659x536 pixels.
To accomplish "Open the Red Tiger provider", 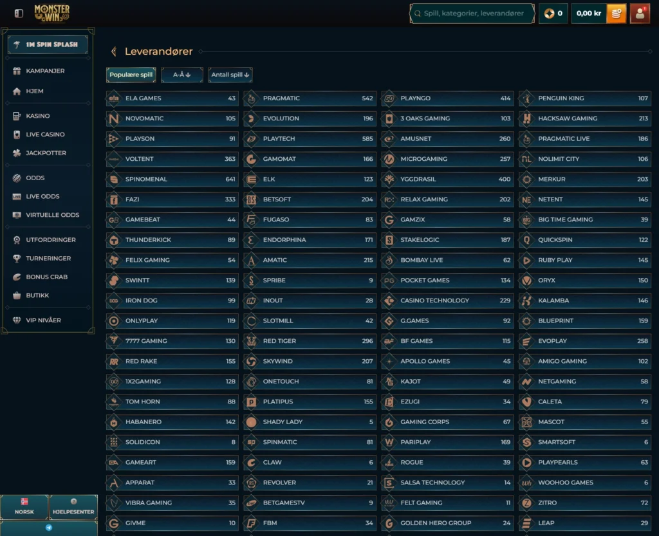I will pos(310,341).
